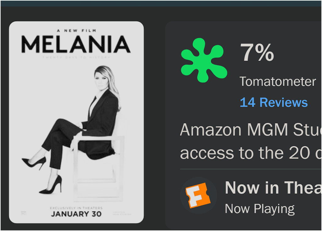Screen dimensions: 322x231
Task: Click the orange Fandango ticket icon
Action: point(198,195)
